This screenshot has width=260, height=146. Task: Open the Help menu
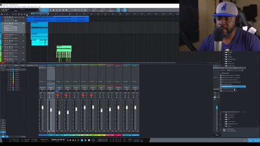39,7
